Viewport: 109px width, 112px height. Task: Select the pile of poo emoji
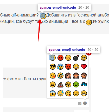click(60, 85)
